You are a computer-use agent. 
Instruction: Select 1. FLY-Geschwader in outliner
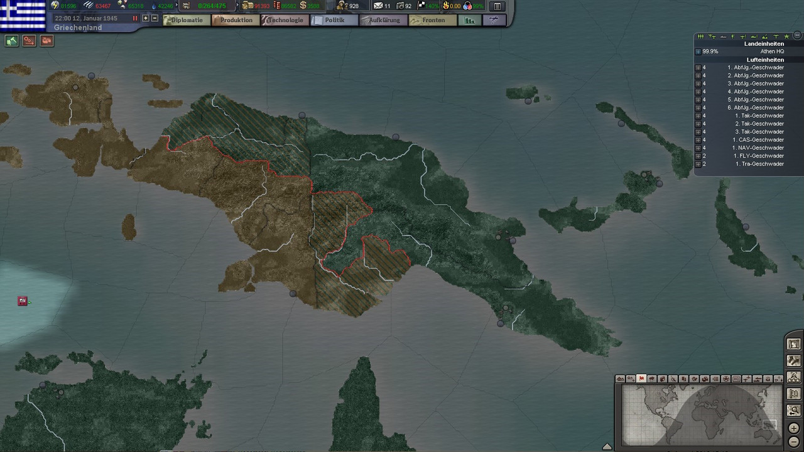pyautogui.click(x=759, y=156)
